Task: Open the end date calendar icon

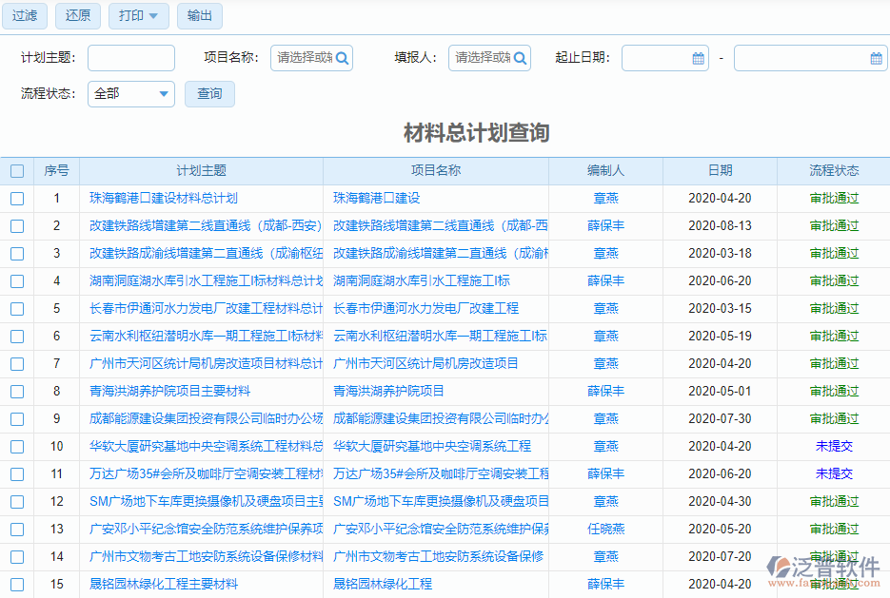Action: [876, 57]
